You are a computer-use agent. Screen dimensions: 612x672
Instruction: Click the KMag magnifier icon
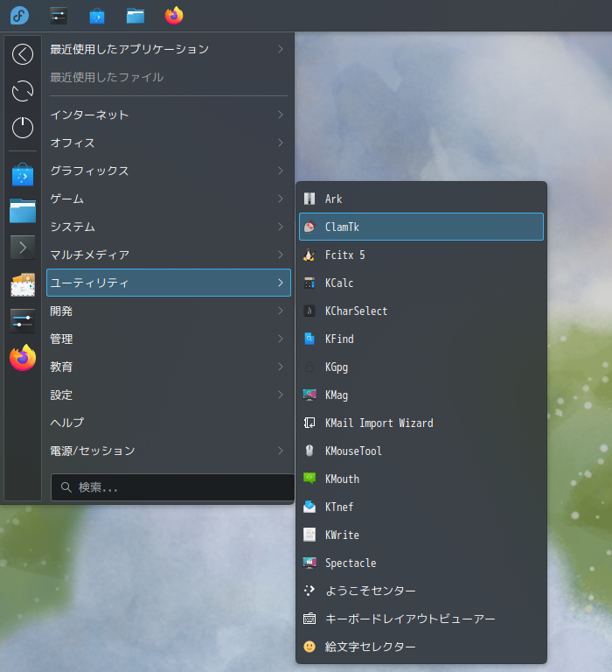(x=309, y=395)
